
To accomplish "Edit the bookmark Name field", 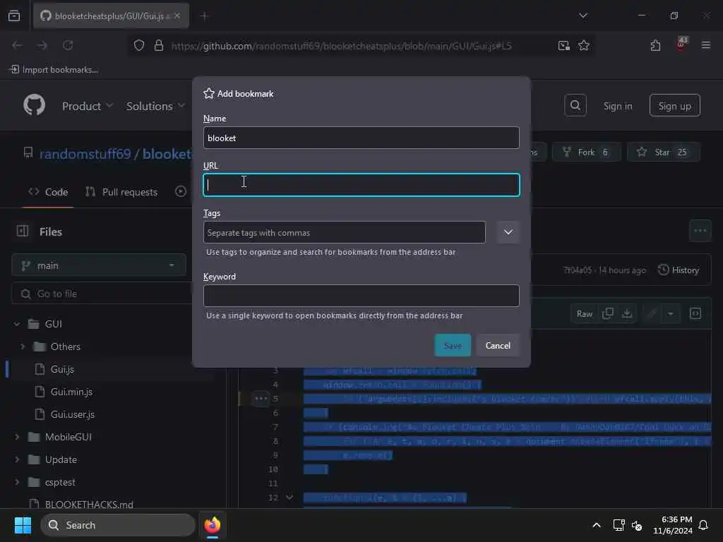I will pos(361,138).
